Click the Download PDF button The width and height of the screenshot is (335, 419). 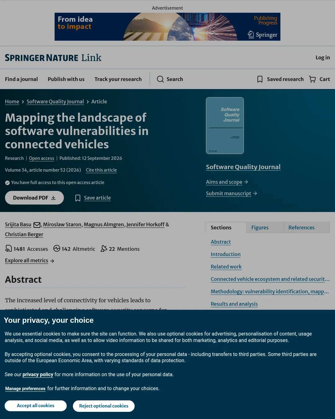click(x=34, y=198)
